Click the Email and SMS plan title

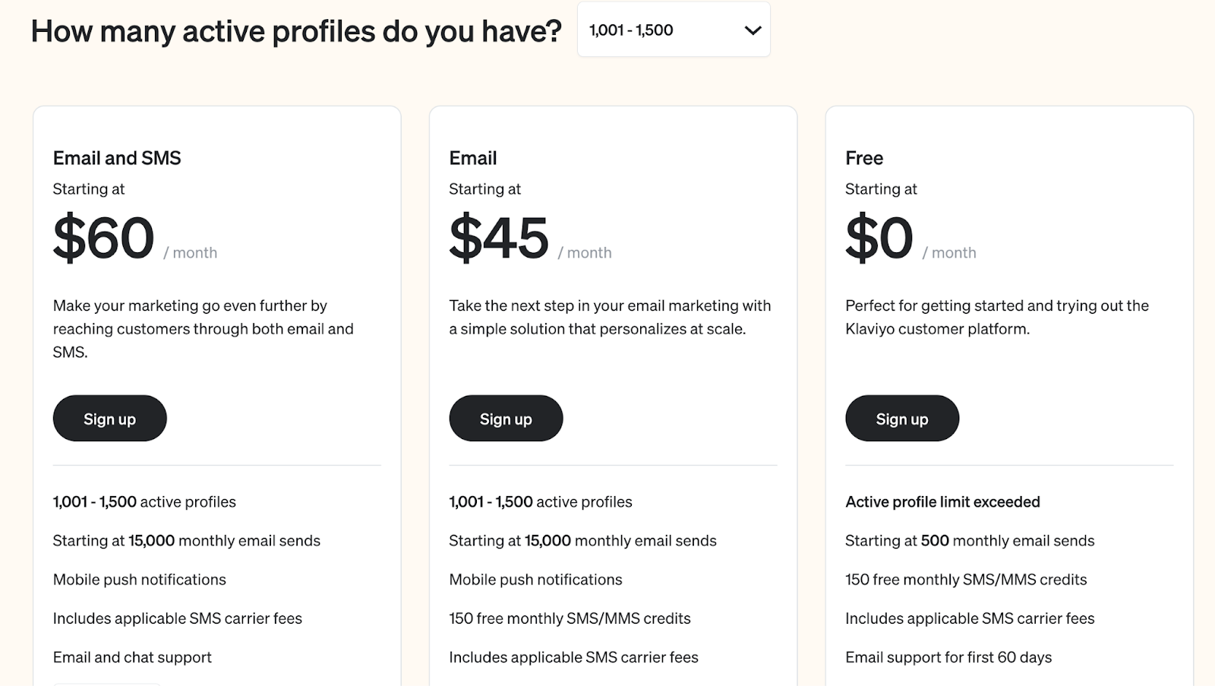[x=117, y=158]
